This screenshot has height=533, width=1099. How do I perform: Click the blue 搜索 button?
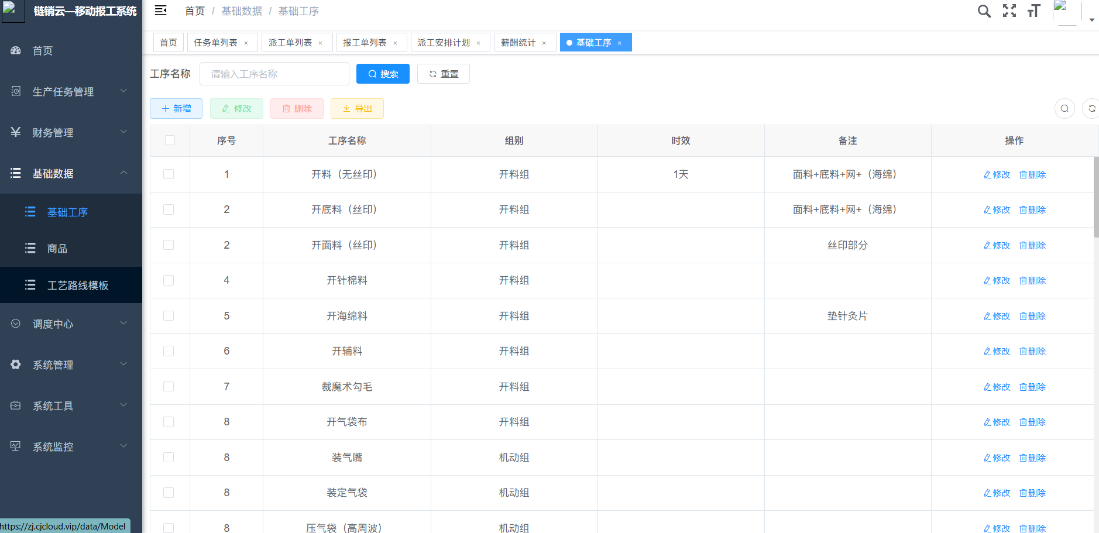[383, 74]
